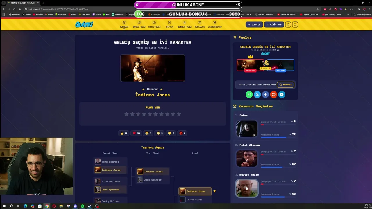The height and width of the screenshot is (209, 372).
Task: Open the Twitch bookmark
Action: tap(96, 14)
